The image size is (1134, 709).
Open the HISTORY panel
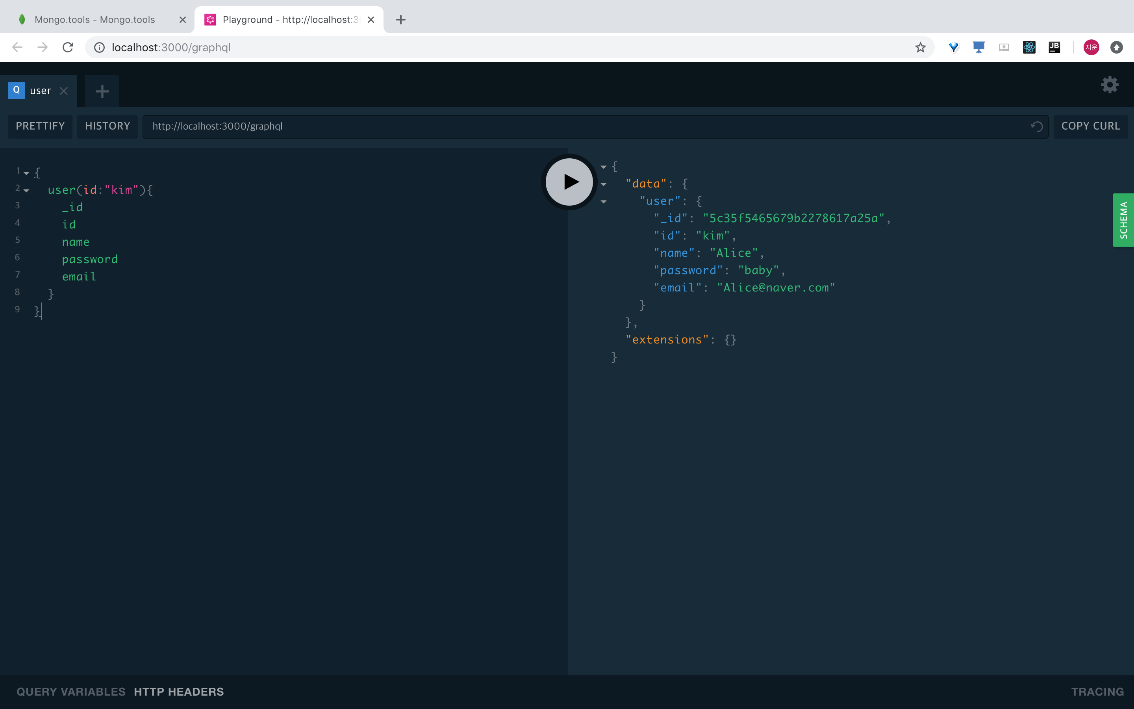pyautogui.click(x=107, y=126)
